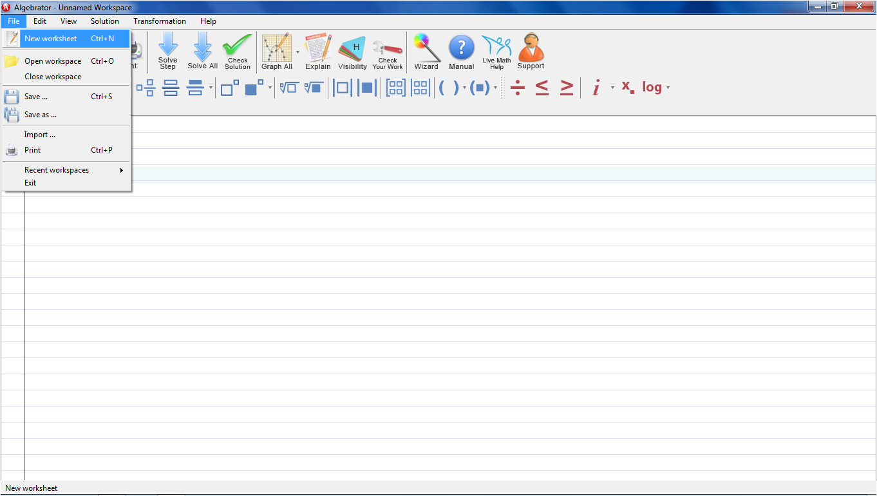
Task: Insert root around selection icon
Action: tap(314, 88)
